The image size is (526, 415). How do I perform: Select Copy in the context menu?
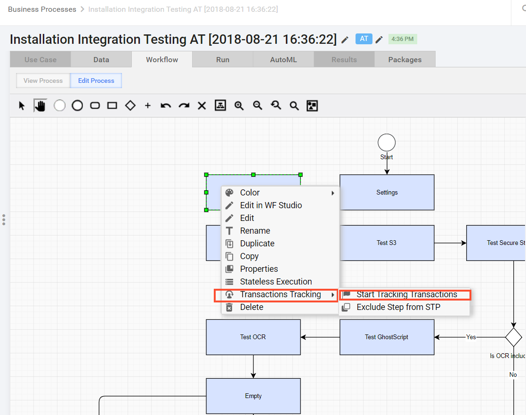tap(280, 256)
